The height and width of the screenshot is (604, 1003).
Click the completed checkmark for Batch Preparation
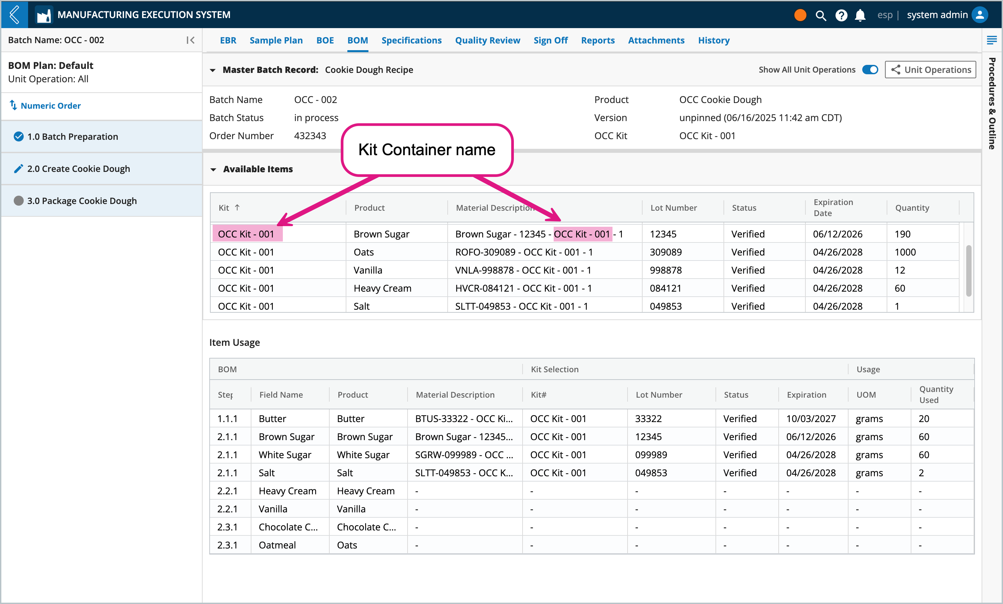pos(18,137)
